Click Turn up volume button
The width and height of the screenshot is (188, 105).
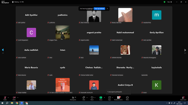tap(99, 8)
